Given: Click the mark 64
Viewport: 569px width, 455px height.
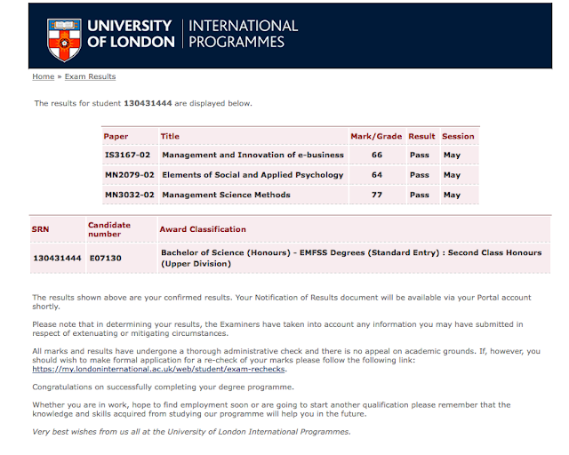Looking at the screenshot, I should pos(377,175).
